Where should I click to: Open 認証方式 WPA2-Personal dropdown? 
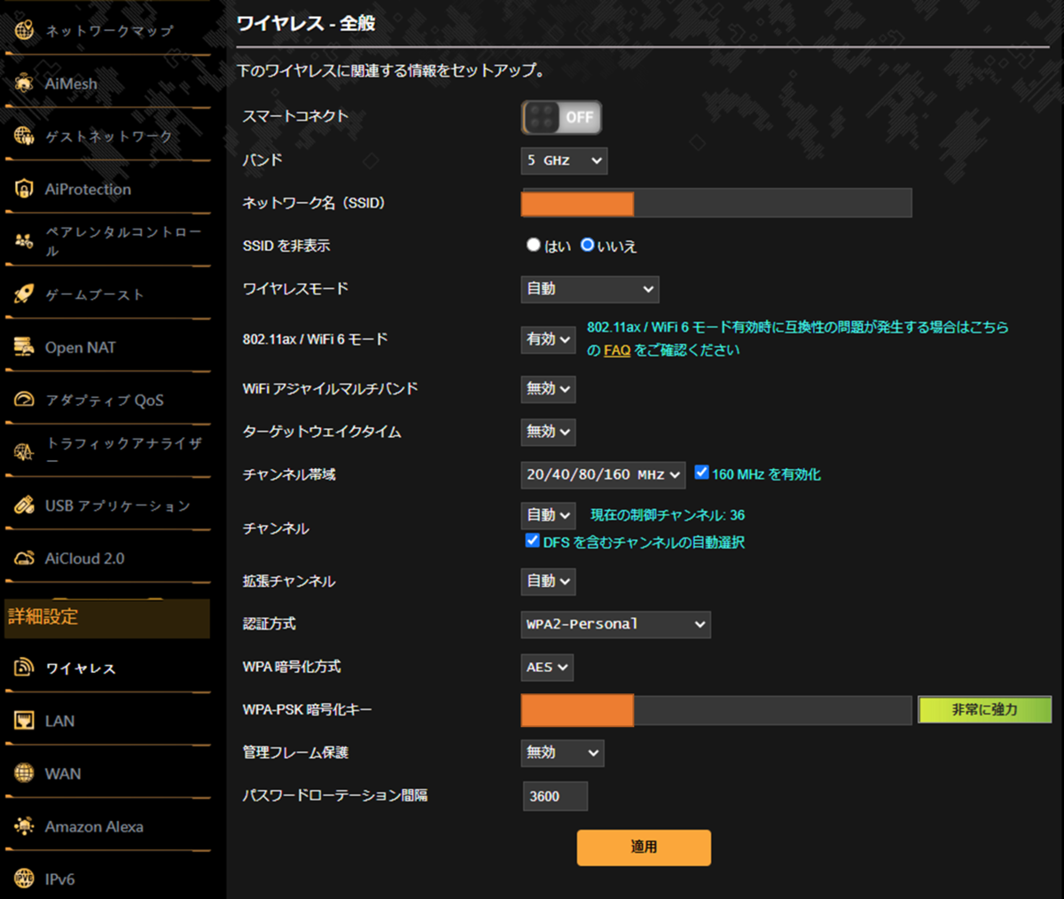click(x=615, y=624)
